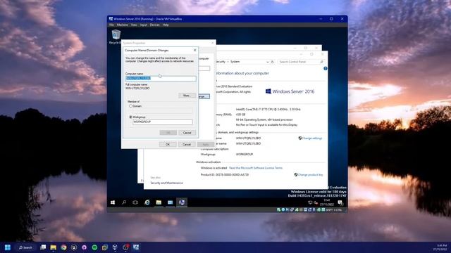Click the Search Control Panel field
The height and width of the screenshot is (253, 451).
tap(301, 62)
